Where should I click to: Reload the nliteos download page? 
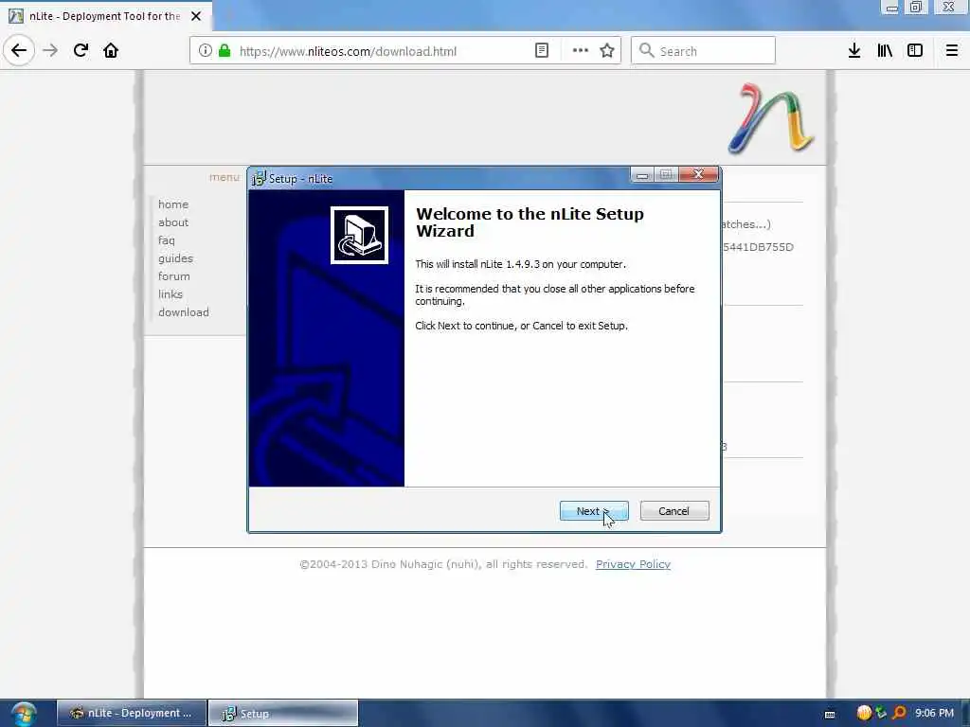81,50
